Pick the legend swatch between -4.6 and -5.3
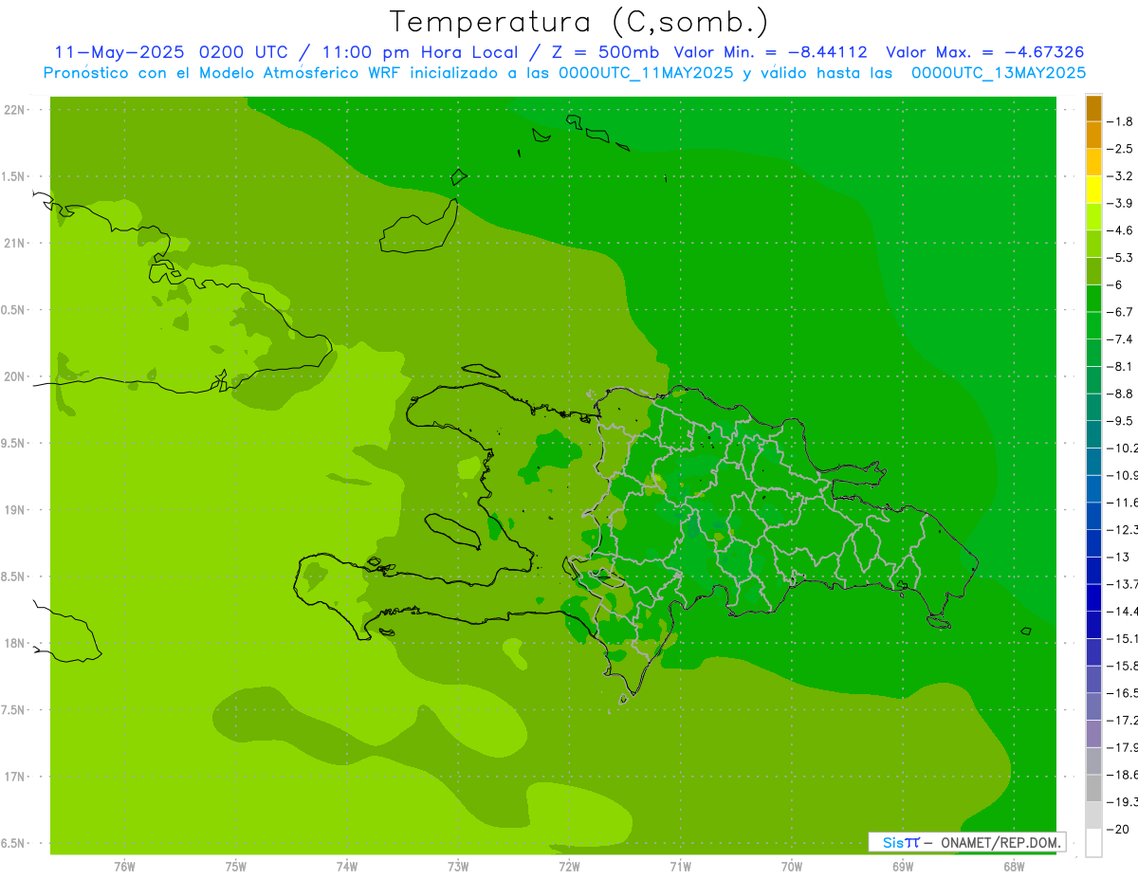Viewport: 1138px width, 879px height. 1093,244
